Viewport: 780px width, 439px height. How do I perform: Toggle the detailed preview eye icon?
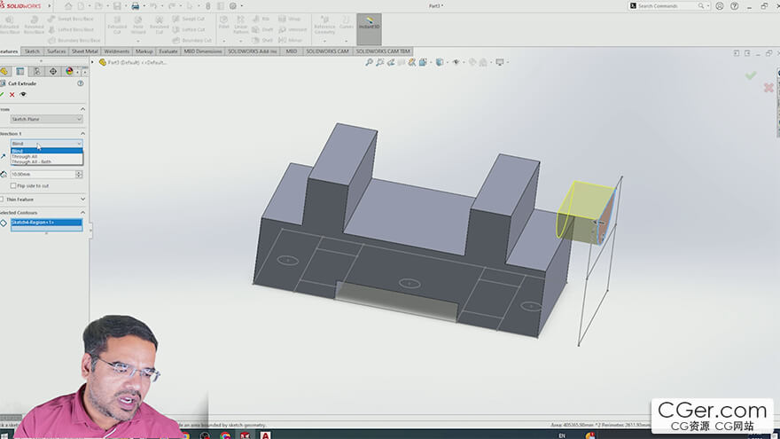click(23, 94)
